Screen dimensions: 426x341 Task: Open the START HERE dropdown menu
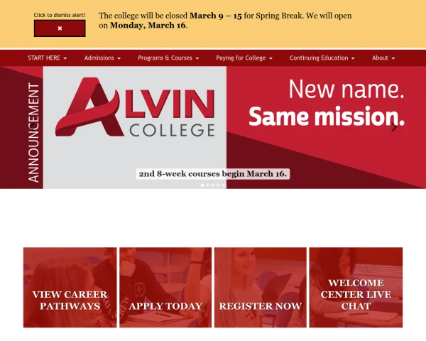click(48, 58)
